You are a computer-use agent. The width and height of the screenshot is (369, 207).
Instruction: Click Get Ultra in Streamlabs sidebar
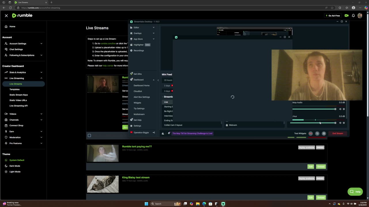(136, 74)
